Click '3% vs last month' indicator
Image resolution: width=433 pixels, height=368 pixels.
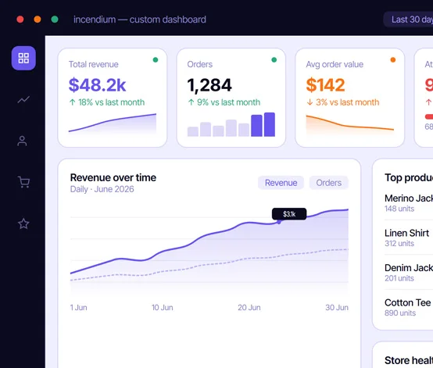click(x=342, y=102)
